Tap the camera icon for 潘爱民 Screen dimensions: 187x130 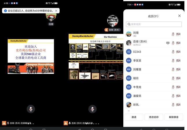tap(178, 96)
